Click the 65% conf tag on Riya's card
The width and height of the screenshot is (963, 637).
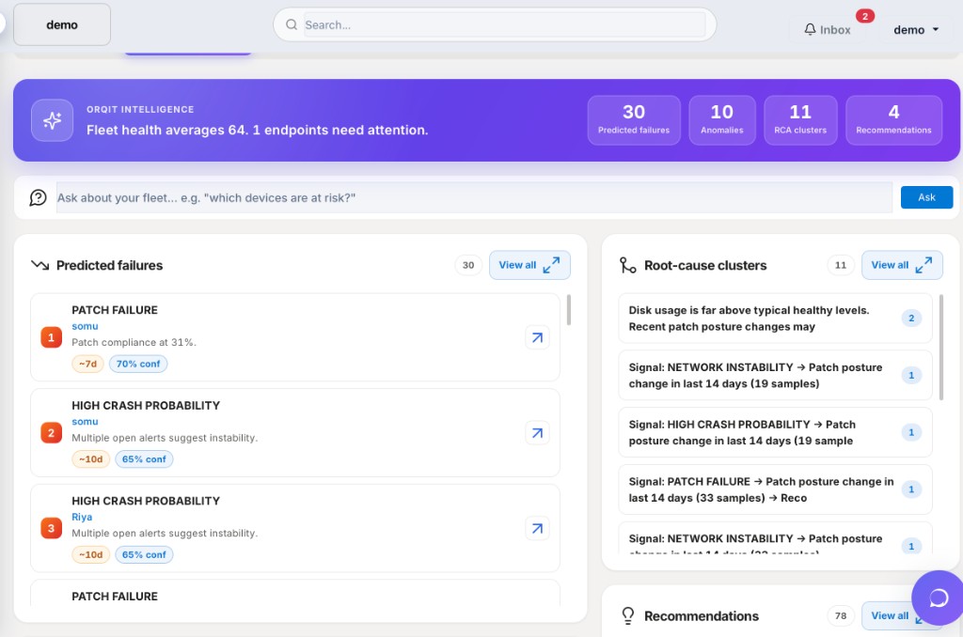144,554
